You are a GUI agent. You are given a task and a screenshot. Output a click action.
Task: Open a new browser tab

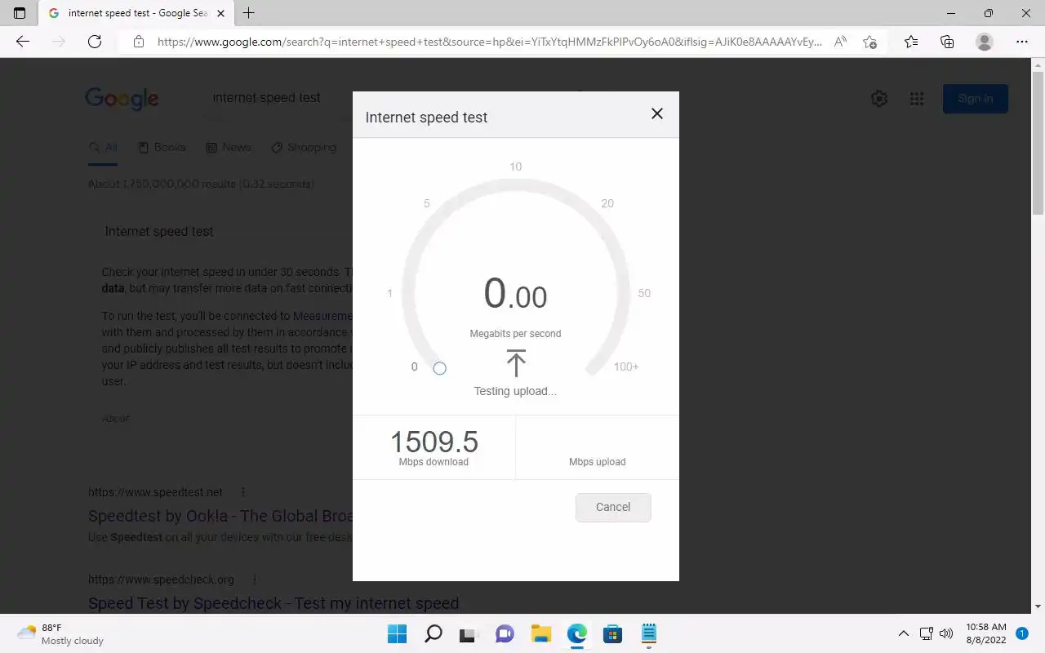[x=249, y=13]
